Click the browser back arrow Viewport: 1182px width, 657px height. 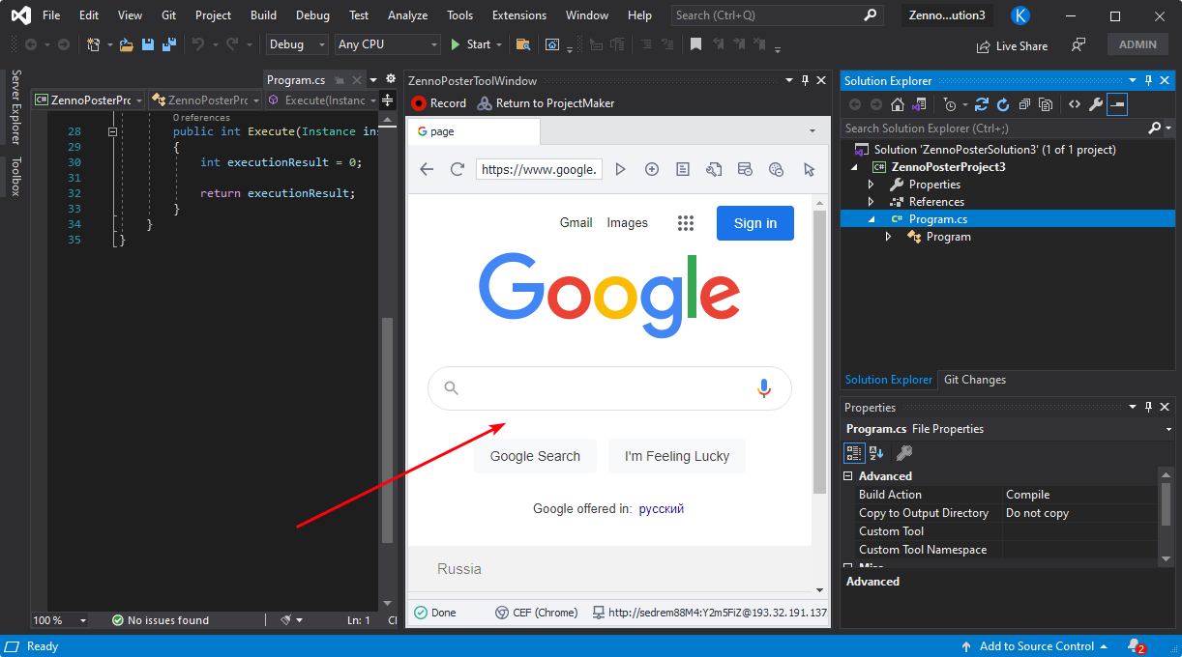(427, 169)
